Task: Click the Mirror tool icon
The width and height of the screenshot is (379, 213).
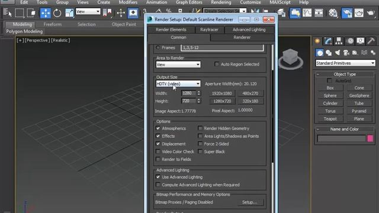Action: tap(255, 11)
